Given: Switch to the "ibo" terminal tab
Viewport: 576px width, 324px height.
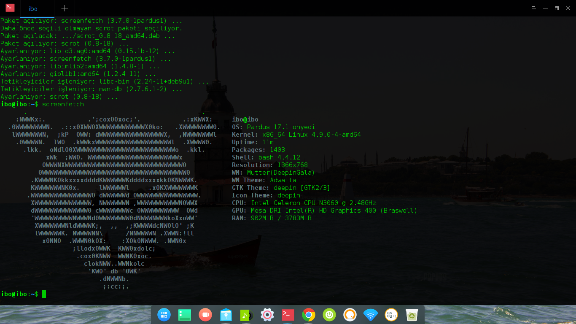Looking at the screenshot, I should point(33,9).
